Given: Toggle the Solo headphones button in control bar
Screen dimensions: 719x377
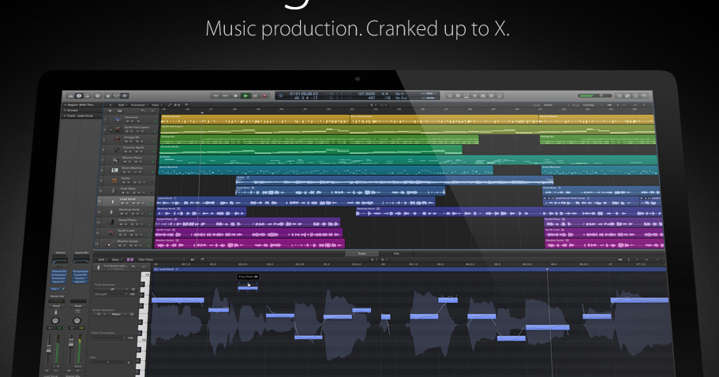Looking at the screenshot, I should 483,95.
